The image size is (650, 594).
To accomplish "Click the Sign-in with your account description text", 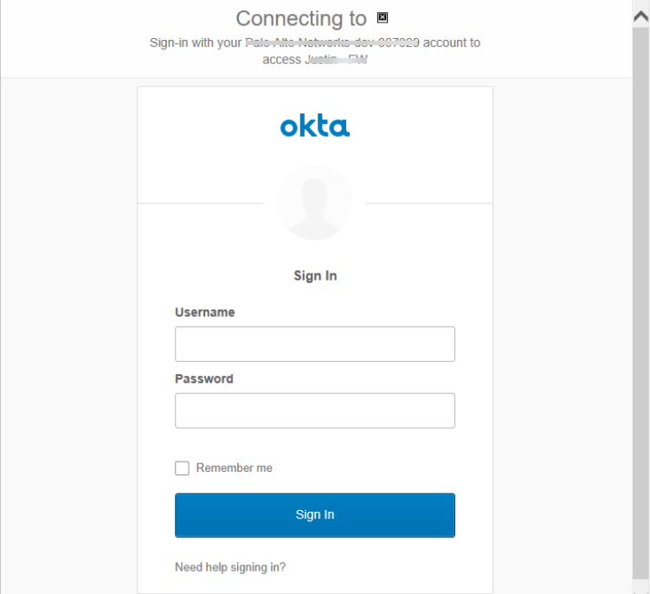I will click(x=195, y=42).
